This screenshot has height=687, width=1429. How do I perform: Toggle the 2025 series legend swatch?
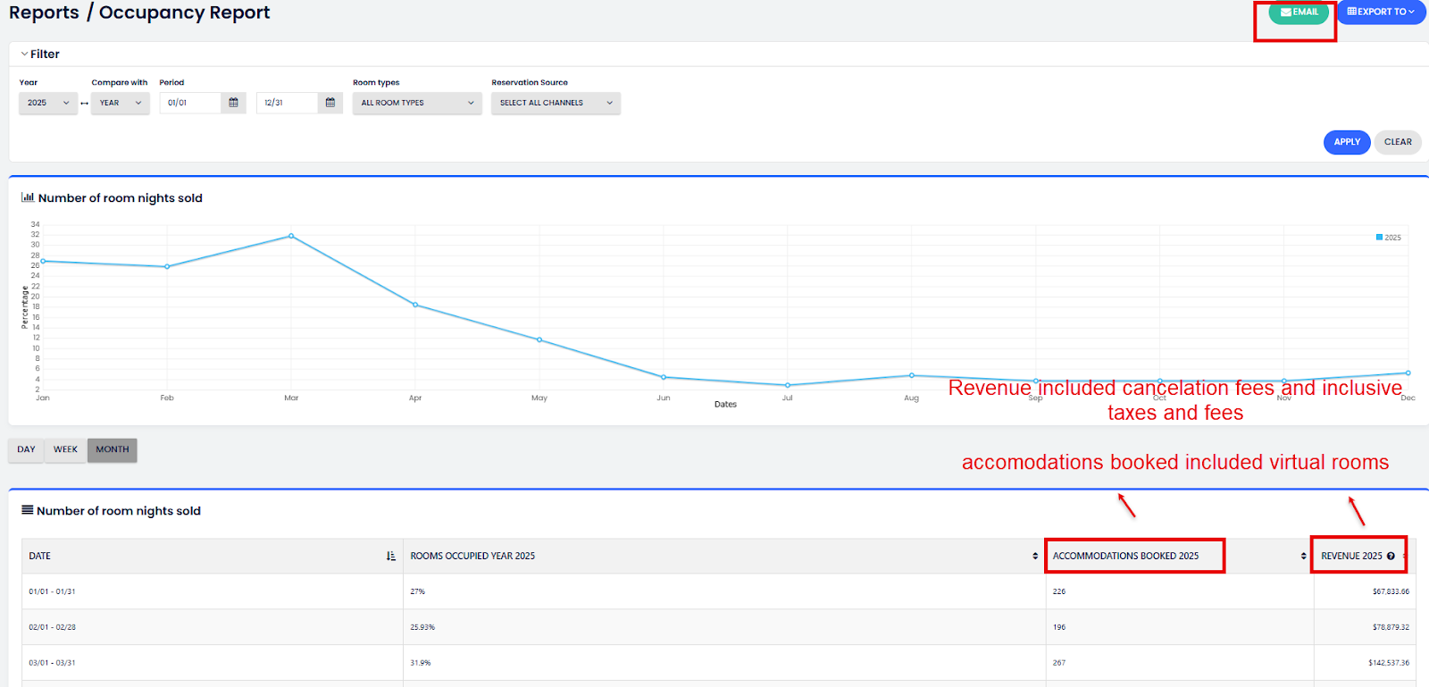tap(1379, 238)
